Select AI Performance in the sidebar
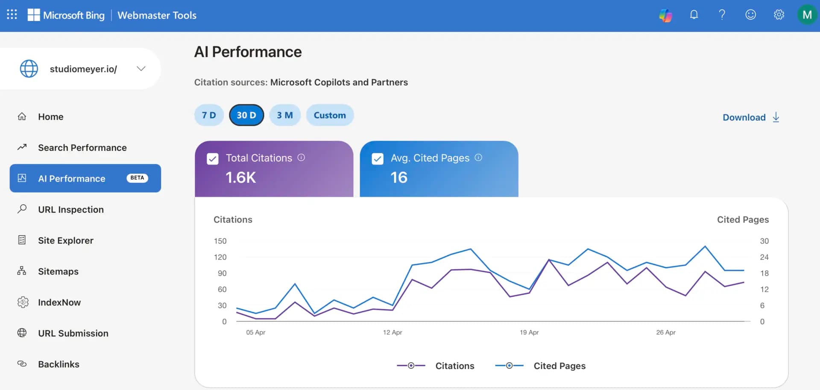 [85, 178]
